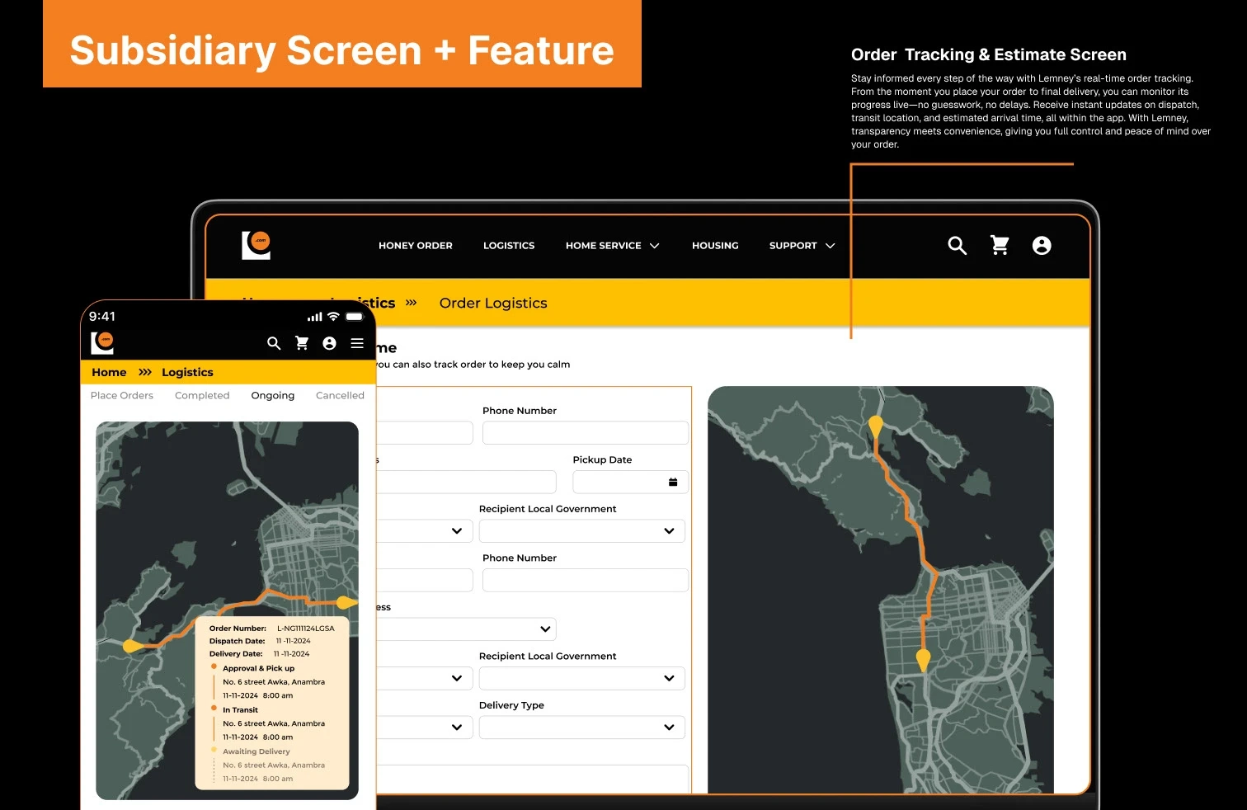Open the mobile hamburger menu

(x=357, y=343)
